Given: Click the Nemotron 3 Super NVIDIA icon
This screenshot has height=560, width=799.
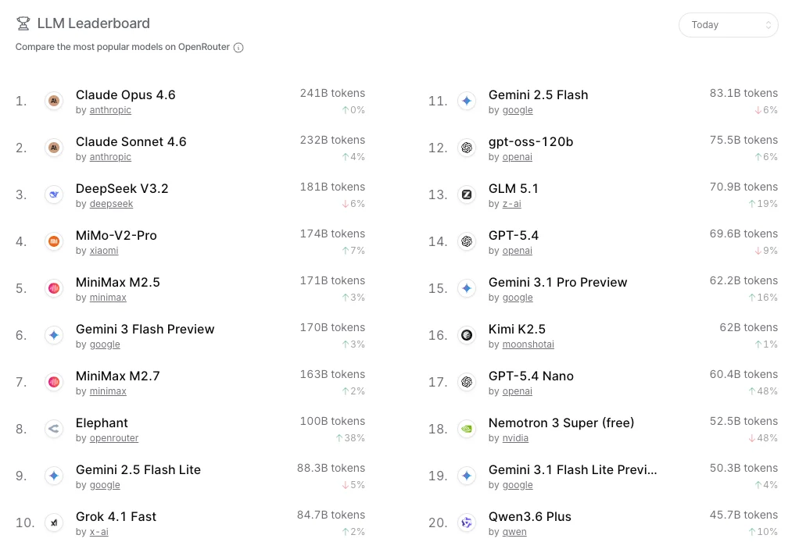Looking at the screenshot, I should coord(467,429).
